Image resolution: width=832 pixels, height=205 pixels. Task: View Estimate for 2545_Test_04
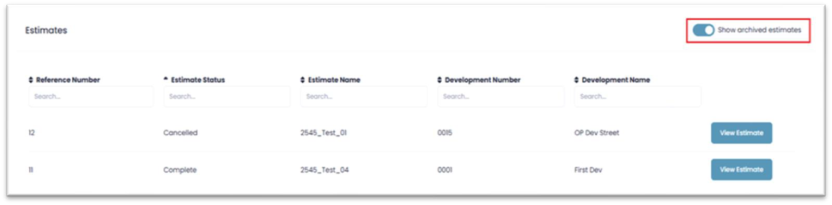[741, 170]
